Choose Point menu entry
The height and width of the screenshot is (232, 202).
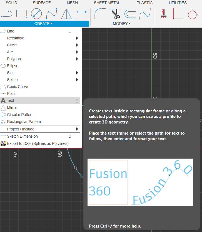pyautogui.click(x=40, y=94)
